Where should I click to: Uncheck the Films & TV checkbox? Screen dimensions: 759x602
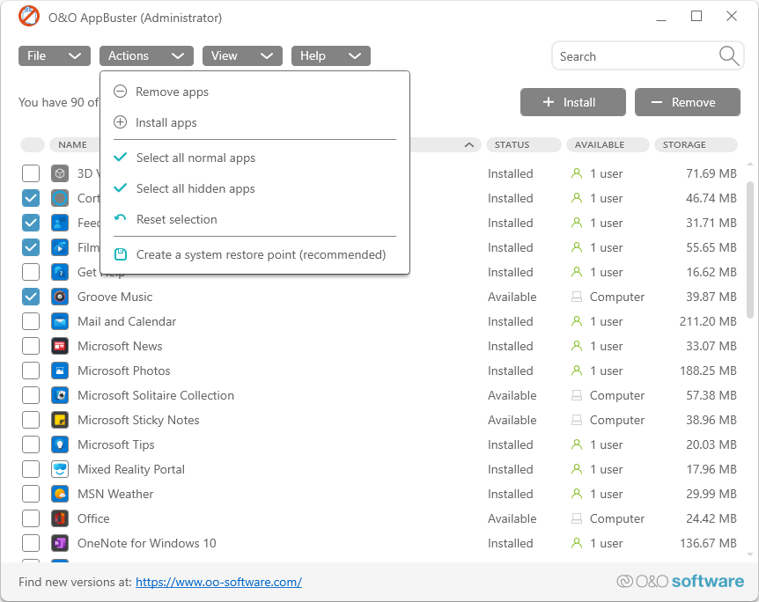(x=31, y=247)
